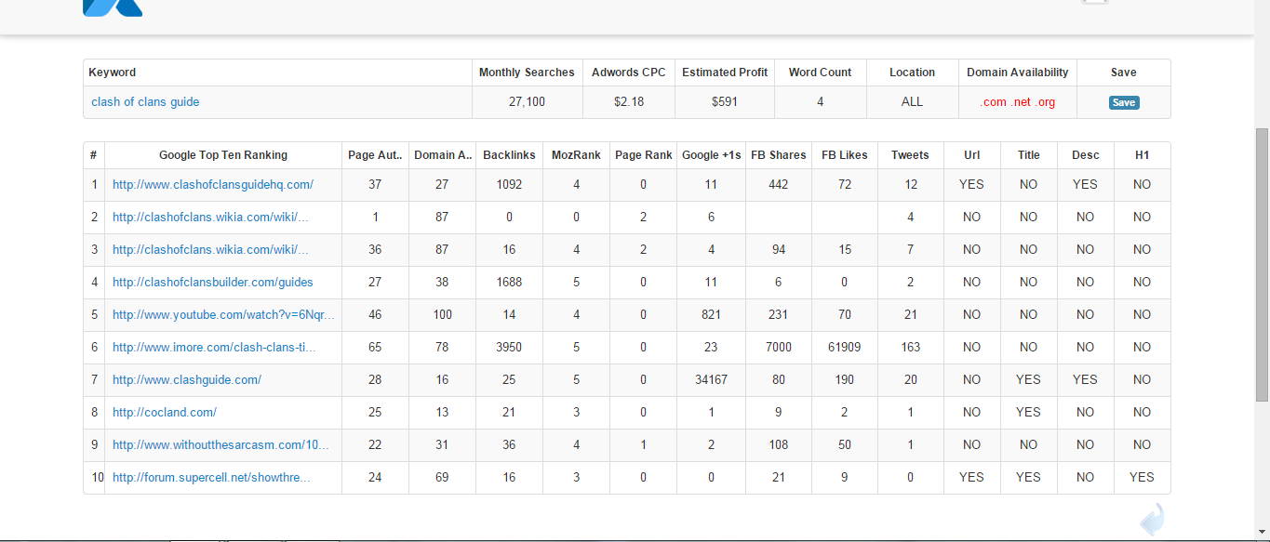Click the FB Likes column header
Screen dimensions: 1270x542
[x=844, y=155]
